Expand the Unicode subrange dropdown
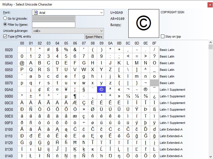The height and width of the screenshot is (159, 213). point(68,31)
